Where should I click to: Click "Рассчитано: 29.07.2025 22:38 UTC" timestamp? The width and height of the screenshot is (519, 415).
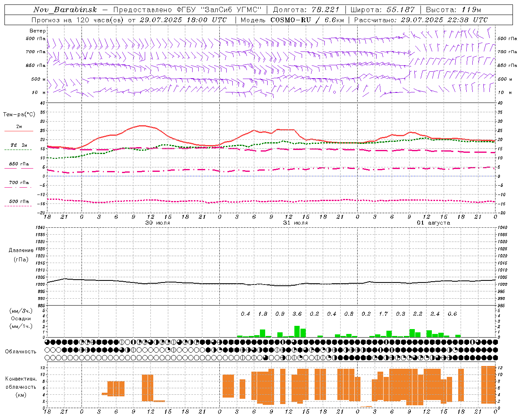(x=421, y=20)
